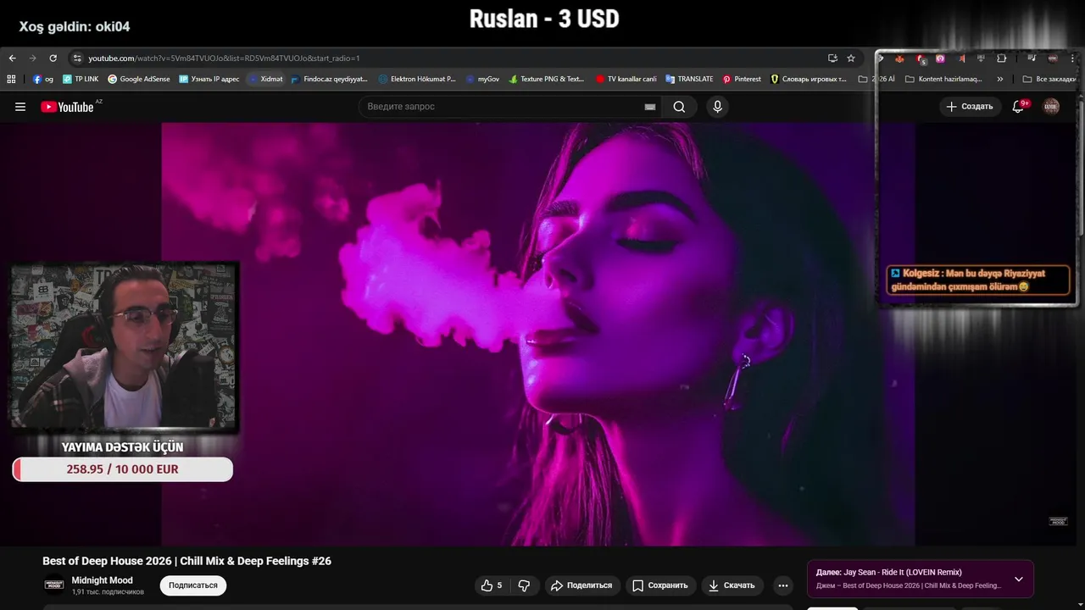Click the 1,91 тыс. подписчиков subscriber count
Screen dimensions: 1085x610
(108, 591)
